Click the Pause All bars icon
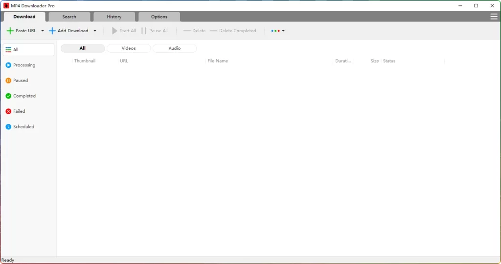Viewport: 501px width, 264px height. pos(144,31)
